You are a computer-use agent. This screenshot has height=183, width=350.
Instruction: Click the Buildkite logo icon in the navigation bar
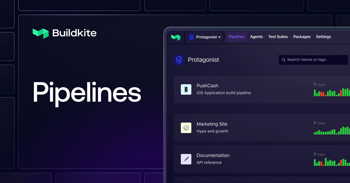[176, 37]
